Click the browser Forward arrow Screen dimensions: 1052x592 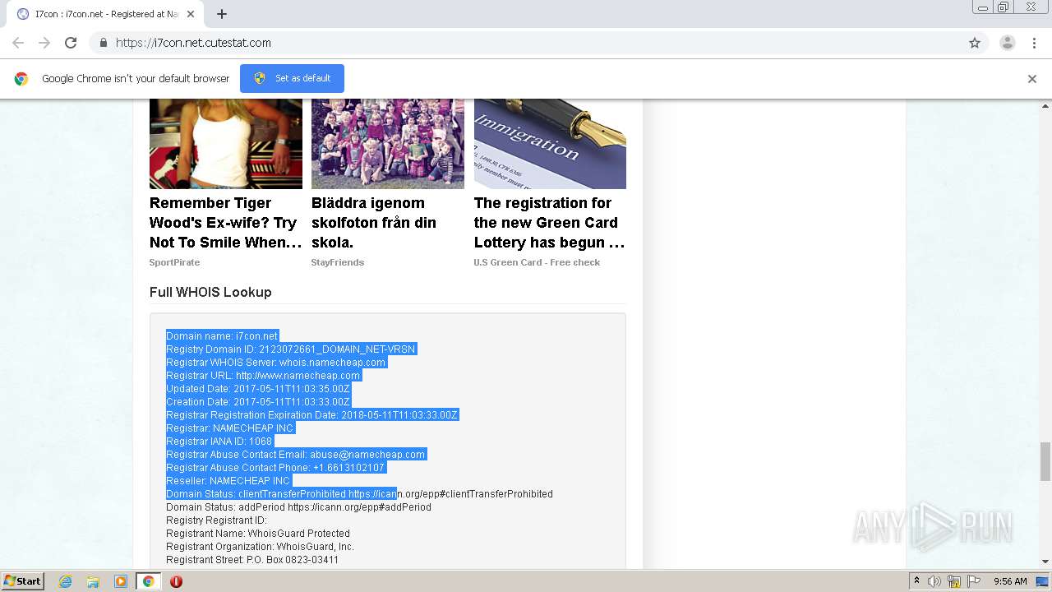pyautogui.click(x=44, y=43)
